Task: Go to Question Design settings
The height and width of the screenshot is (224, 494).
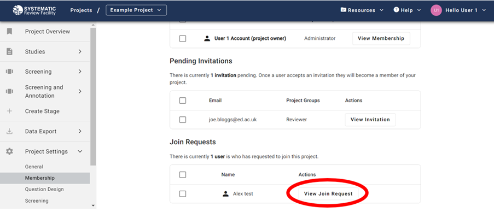Action: click(x=44, y=190)
